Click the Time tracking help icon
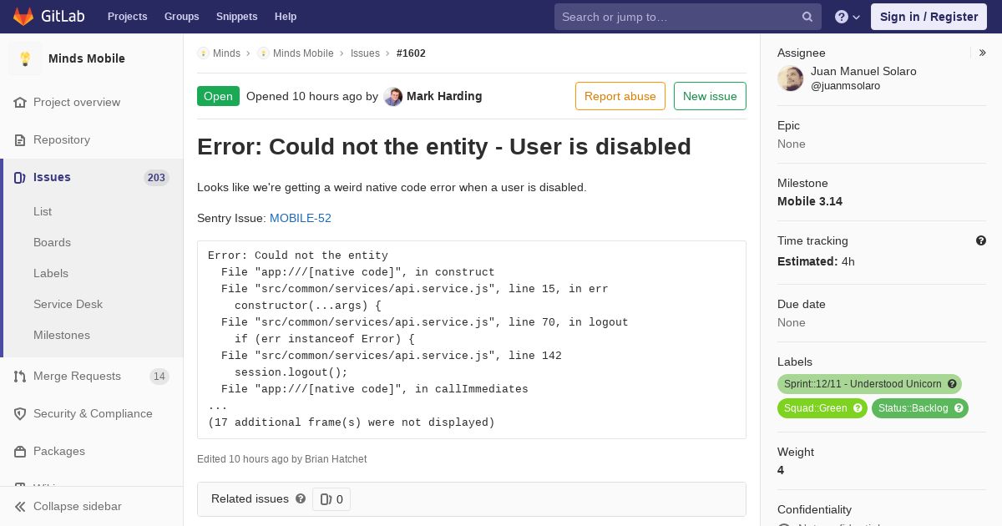The height and width of the screenshot is (526, 1002). 981,240
